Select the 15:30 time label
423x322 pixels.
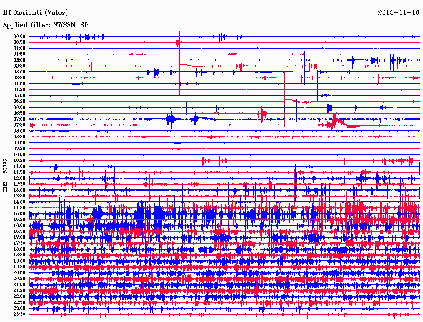click(19, 220)
